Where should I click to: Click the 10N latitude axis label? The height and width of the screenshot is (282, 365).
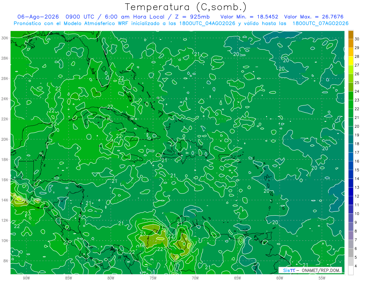[x=5, y=241]
